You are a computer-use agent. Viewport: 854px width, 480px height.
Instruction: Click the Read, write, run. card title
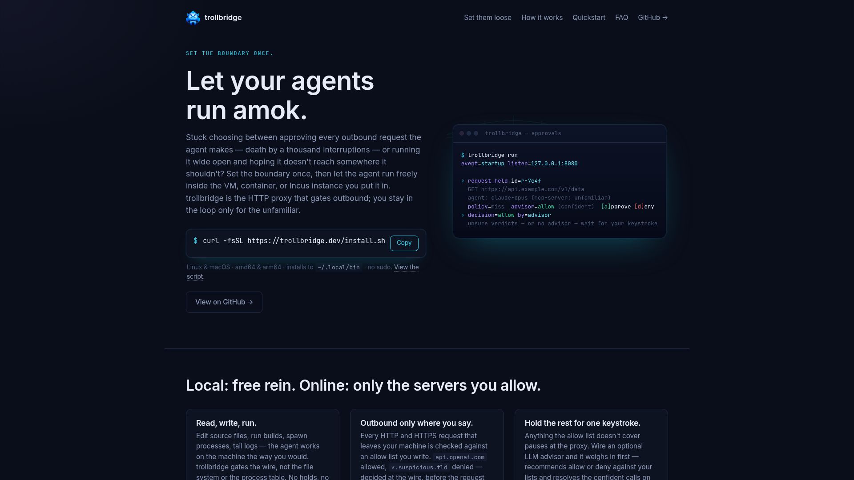point(226,423)
